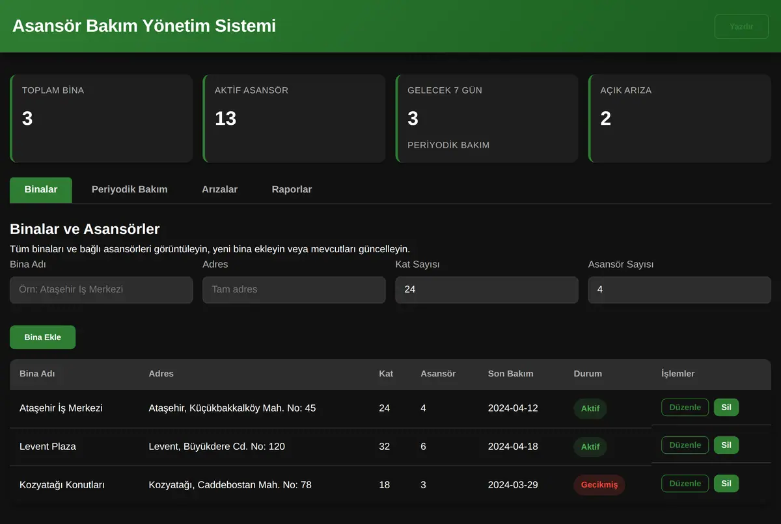Click the Bina Ekle button
The image size is (781, 524).
[x=42, y=337]
